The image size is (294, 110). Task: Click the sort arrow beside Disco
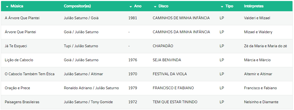[x=155, y=6]
